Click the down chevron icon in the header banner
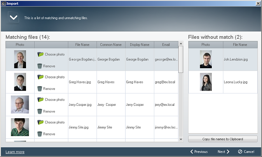262x157 pixels. [x=13, y=17]
